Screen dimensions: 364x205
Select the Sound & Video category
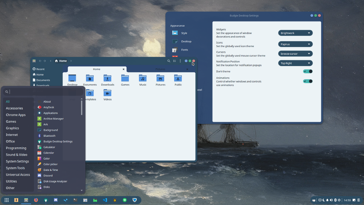16,155
